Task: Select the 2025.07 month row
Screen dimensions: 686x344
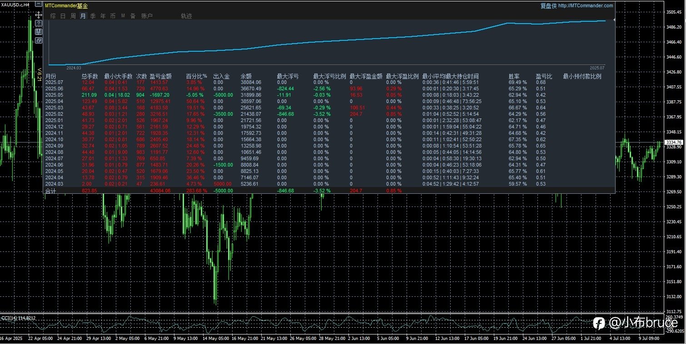Action: 329,82
